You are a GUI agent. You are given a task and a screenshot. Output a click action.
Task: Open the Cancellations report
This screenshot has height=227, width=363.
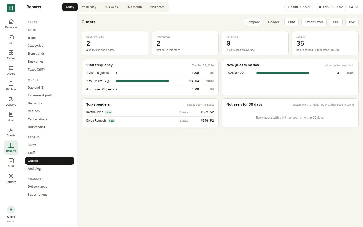pyautogui.click(x=50, y=119)
